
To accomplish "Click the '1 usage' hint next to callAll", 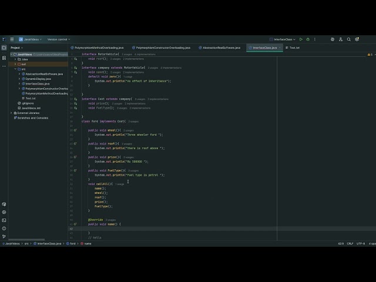I will [x=119, y=184].
